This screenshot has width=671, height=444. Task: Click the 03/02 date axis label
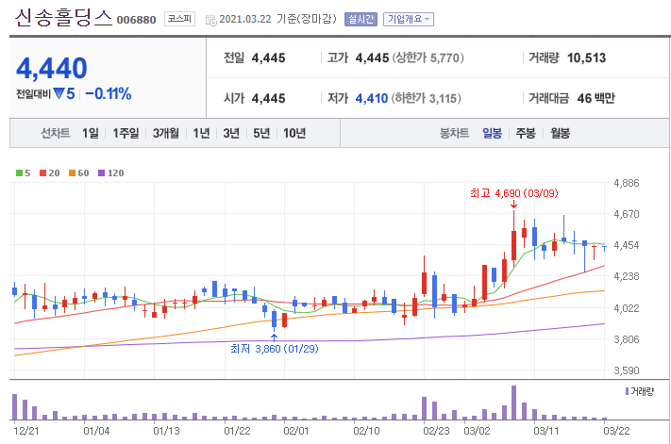tap(477, 431)
